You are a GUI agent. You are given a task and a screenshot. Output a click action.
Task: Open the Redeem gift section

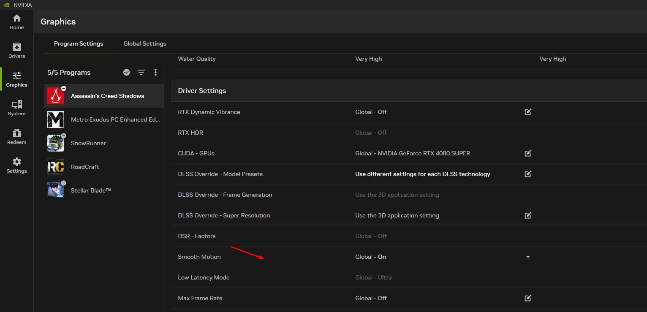pyautogui.click(x=16, y=137)
